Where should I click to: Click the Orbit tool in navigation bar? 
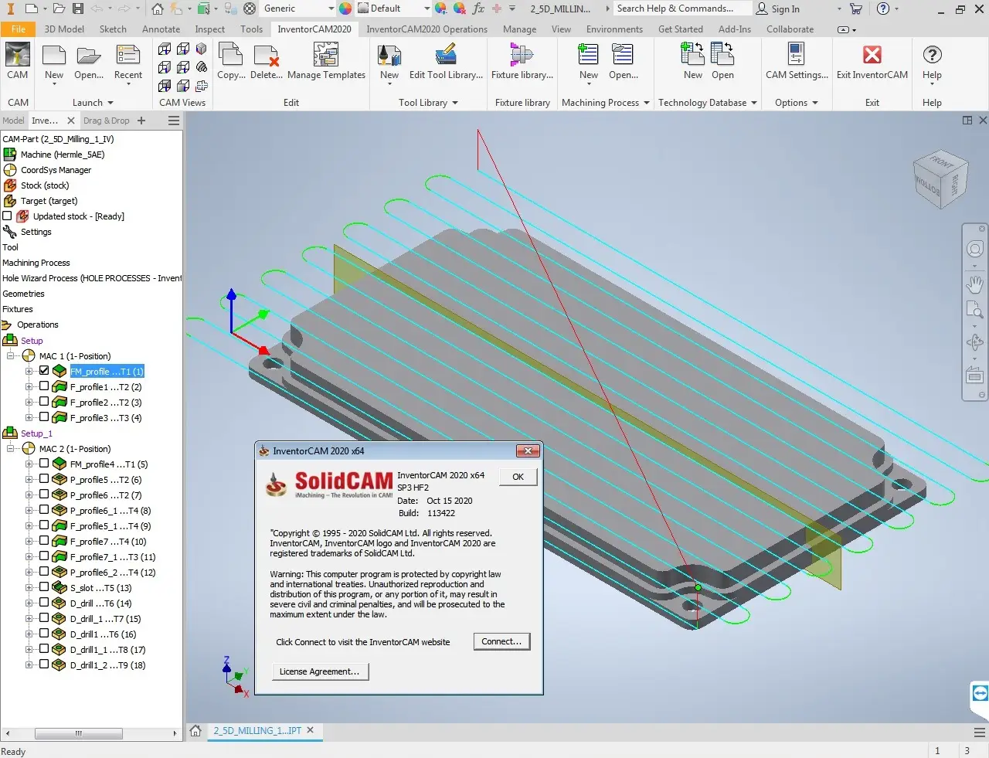point(975,342)
